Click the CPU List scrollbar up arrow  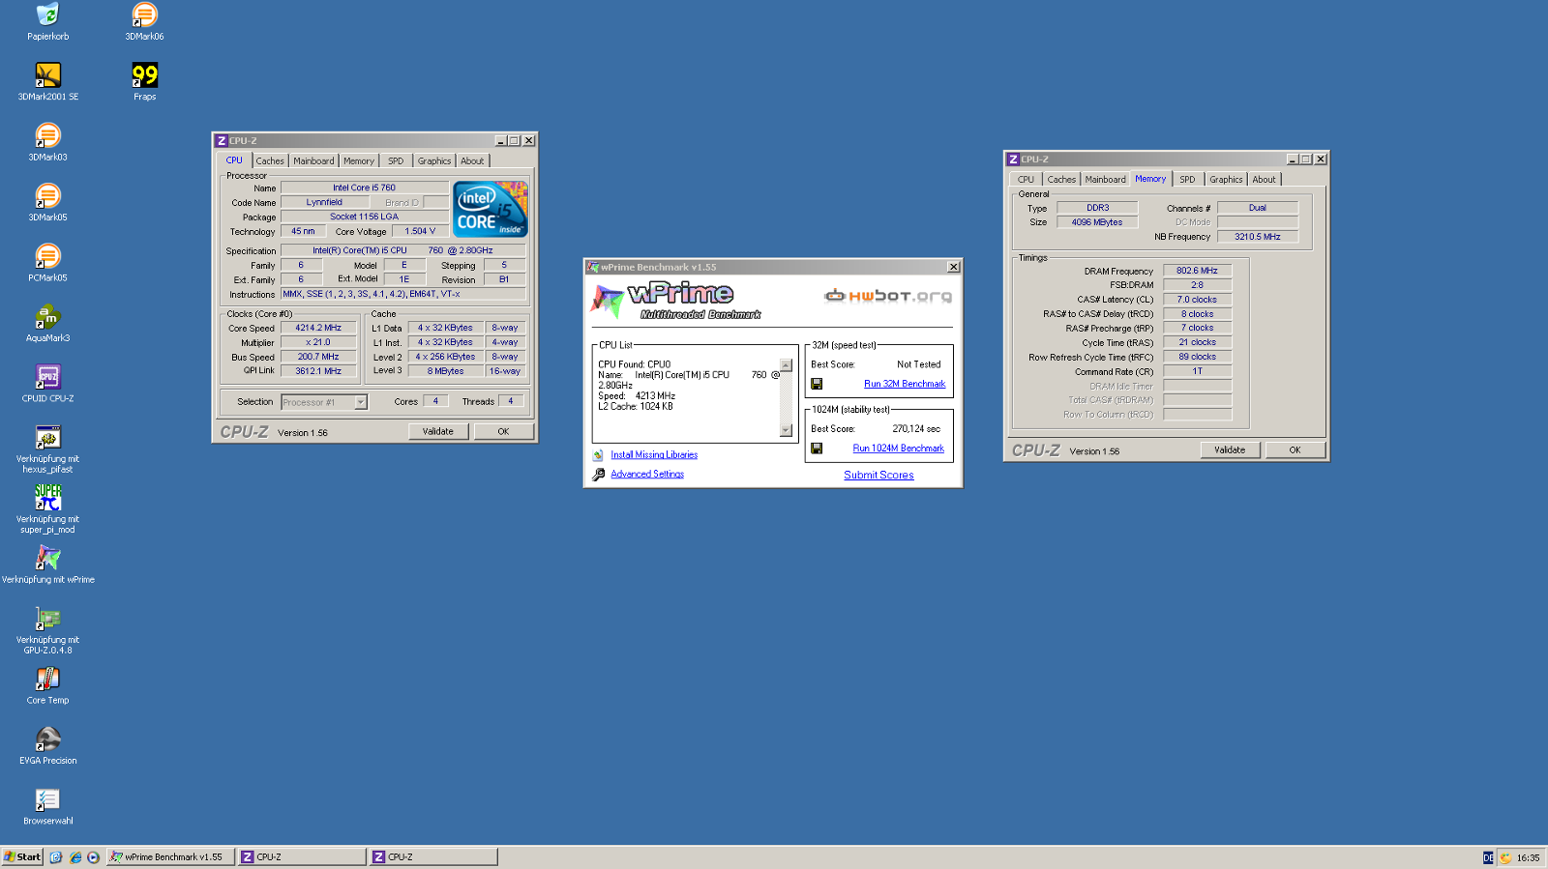(786, 365)
